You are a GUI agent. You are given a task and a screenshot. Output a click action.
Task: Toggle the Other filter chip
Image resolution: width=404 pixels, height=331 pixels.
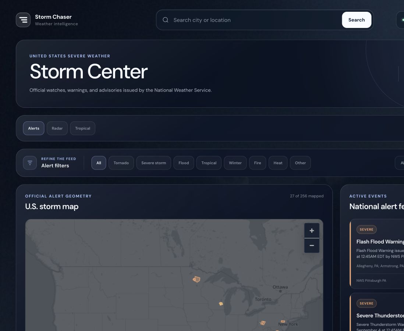300,163
